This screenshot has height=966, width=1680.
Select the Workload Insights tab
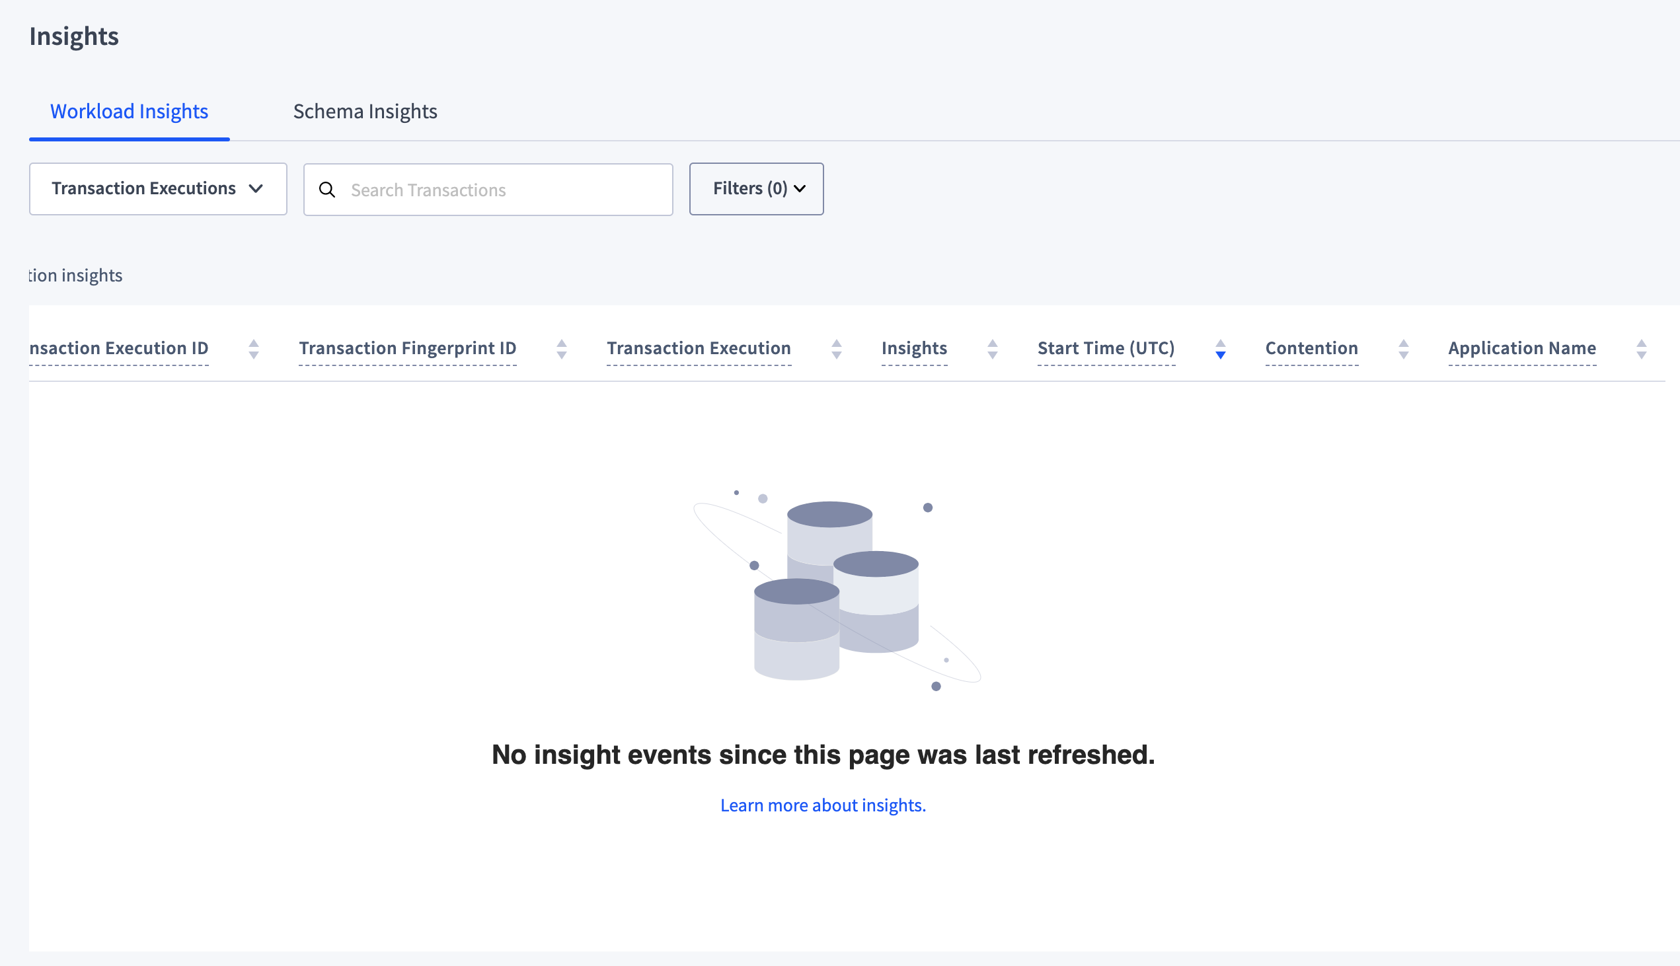(130, 112)
